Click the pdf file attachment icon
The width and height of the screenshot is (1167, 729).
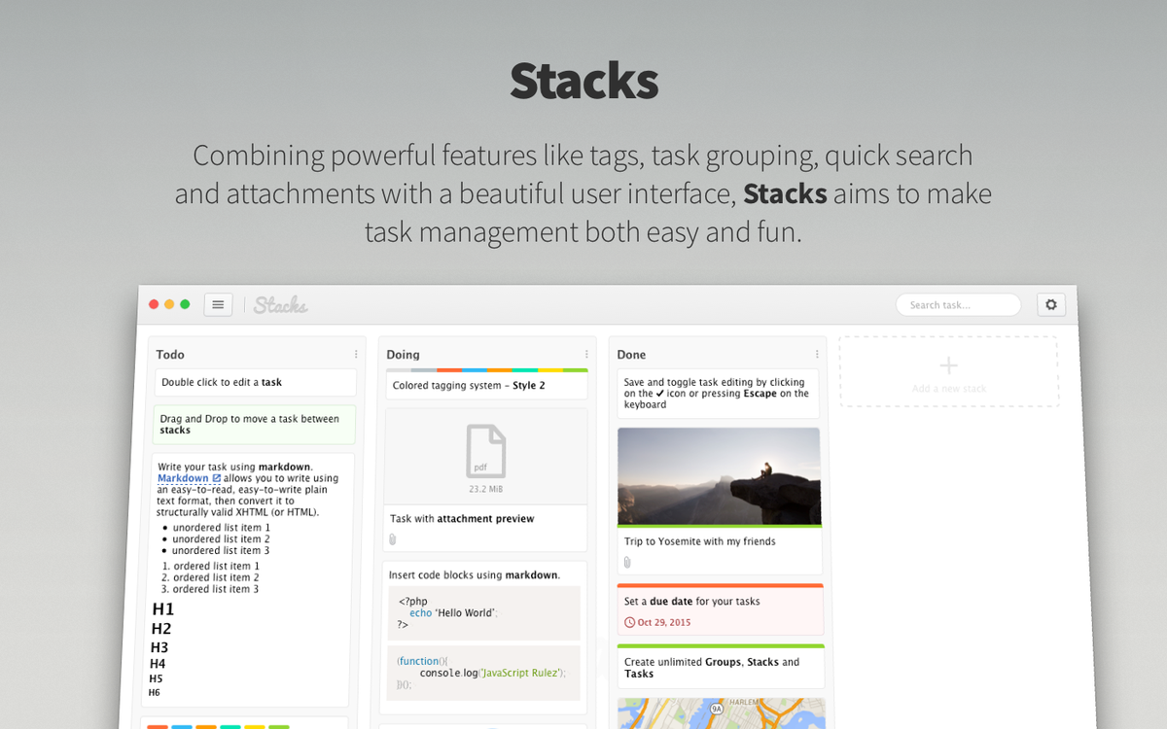tap(486, 451)
